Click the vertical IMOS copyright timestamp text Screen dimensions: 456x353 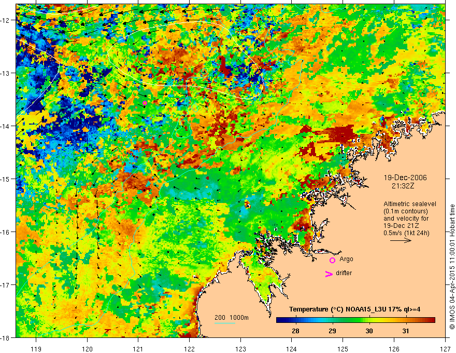click(x=452, y=267)
